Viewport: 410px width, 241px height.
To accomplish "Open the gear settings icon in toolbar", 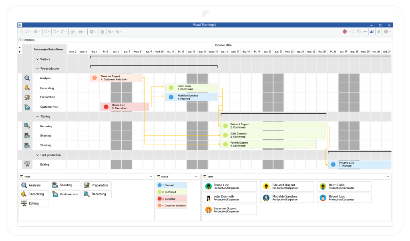I will (92, 32).
